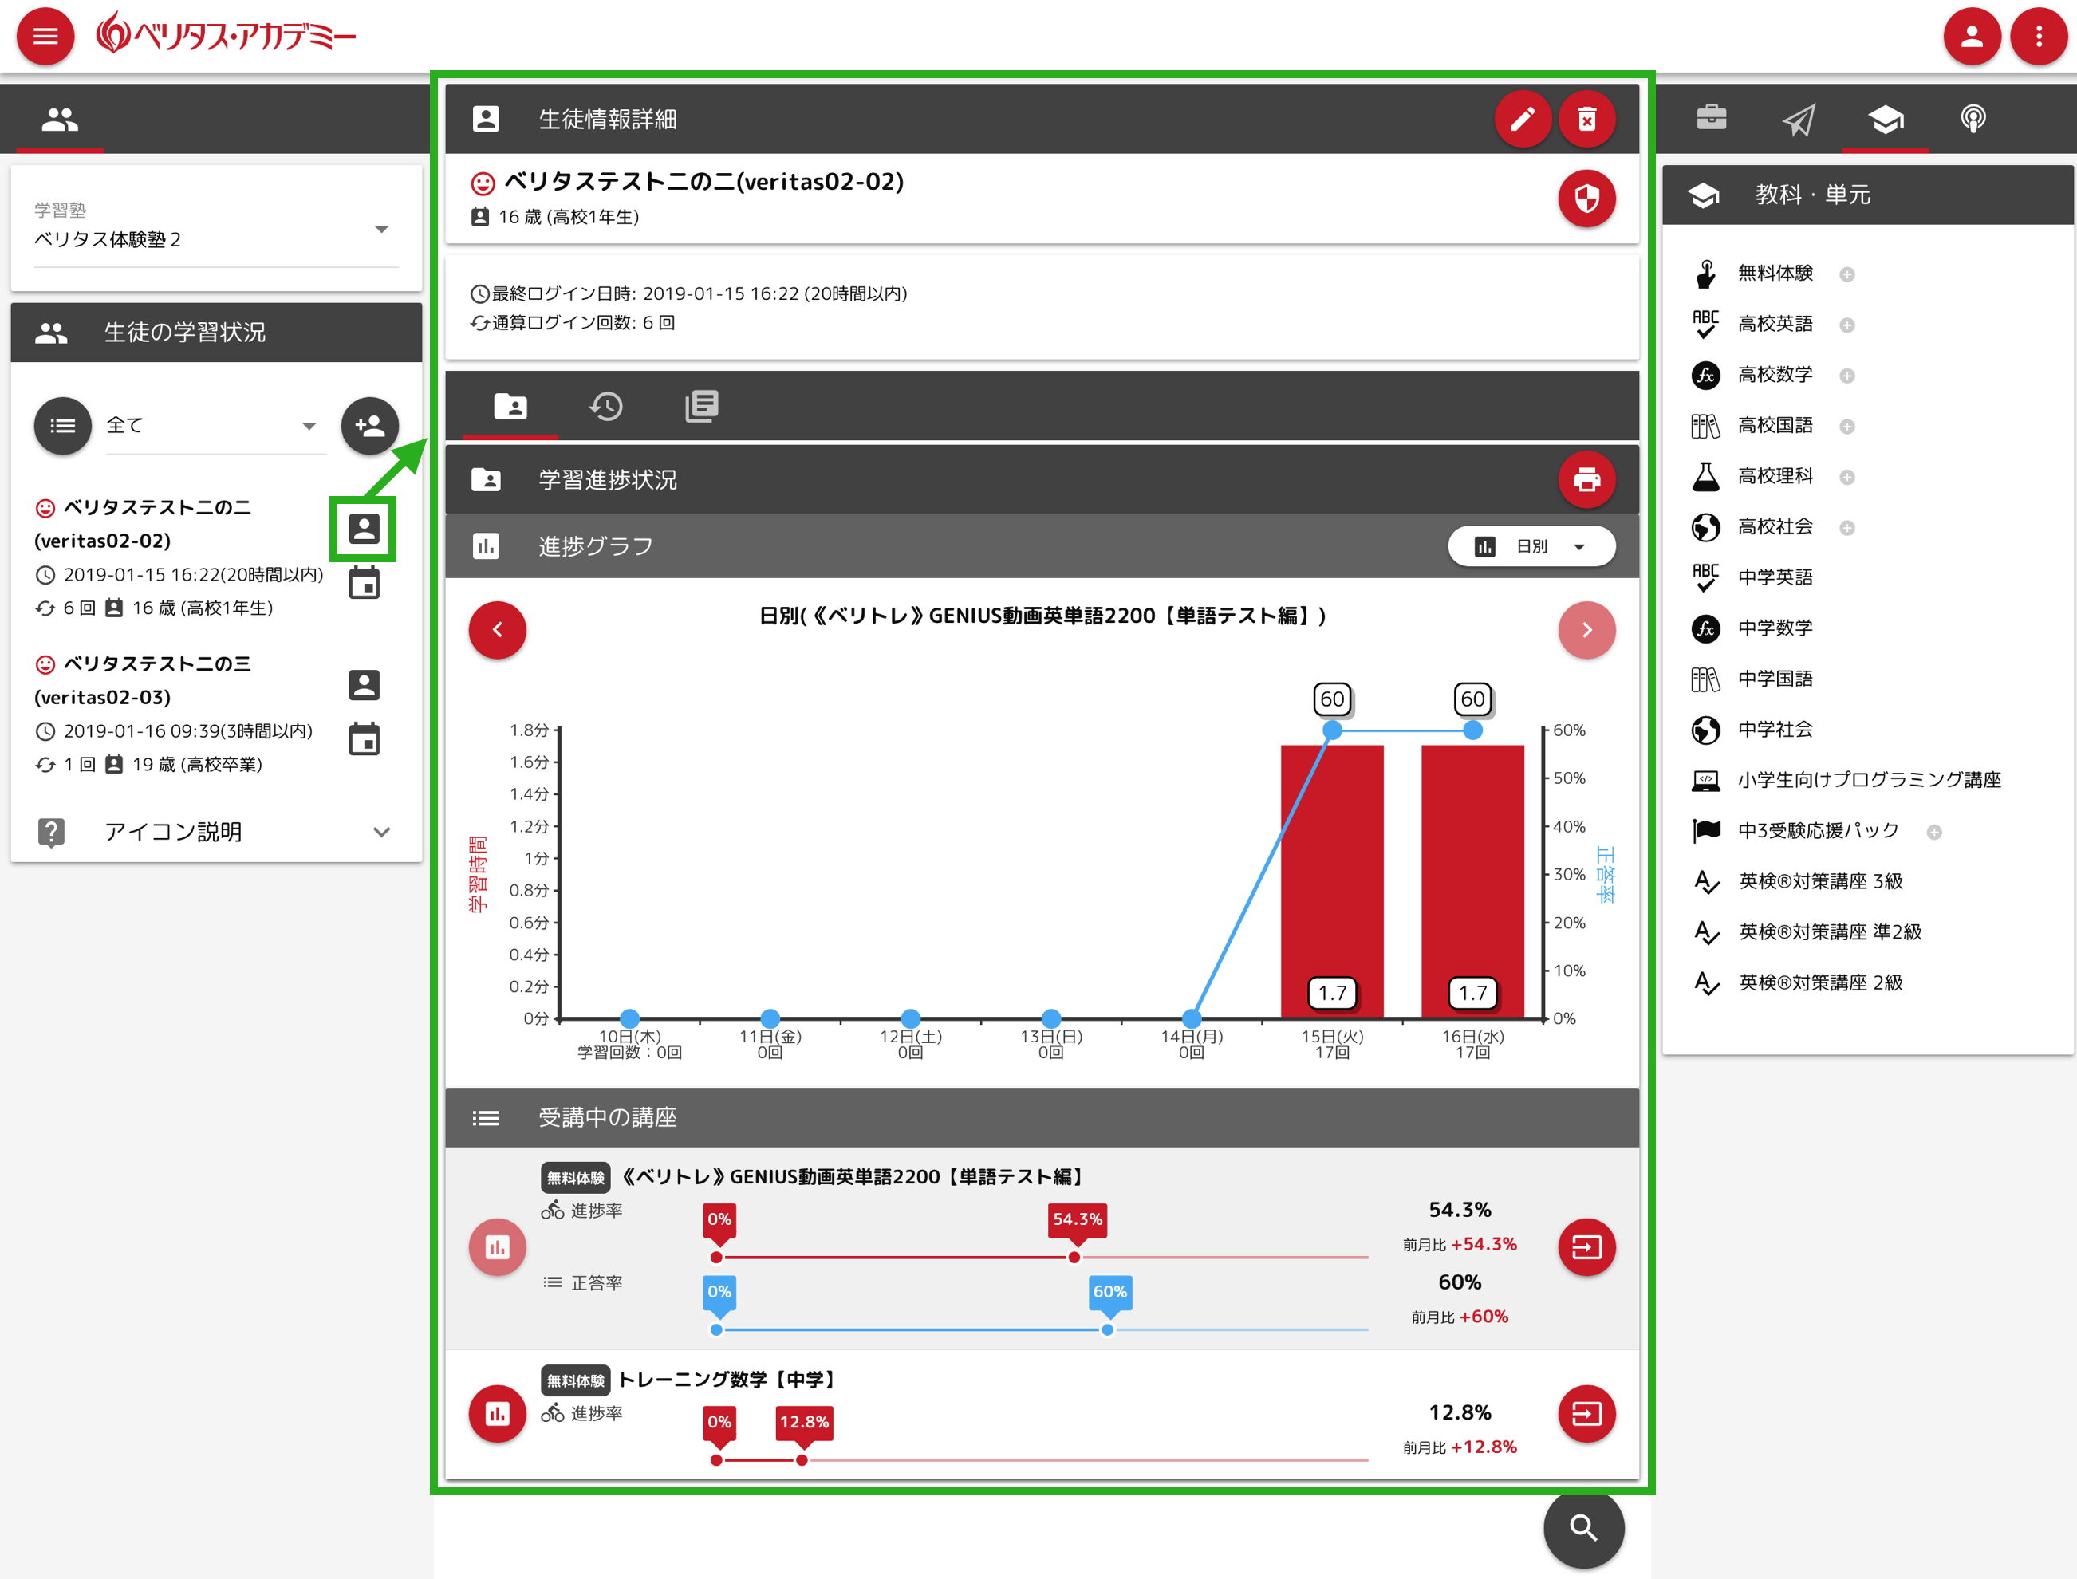Switch to the library documents tab
Image resolution: width=2077 pixels, height=1579 pixels.
coord(702,406)
